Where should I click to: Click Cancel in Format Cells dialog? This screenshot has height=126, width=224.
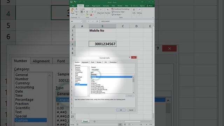coord(131,110)
